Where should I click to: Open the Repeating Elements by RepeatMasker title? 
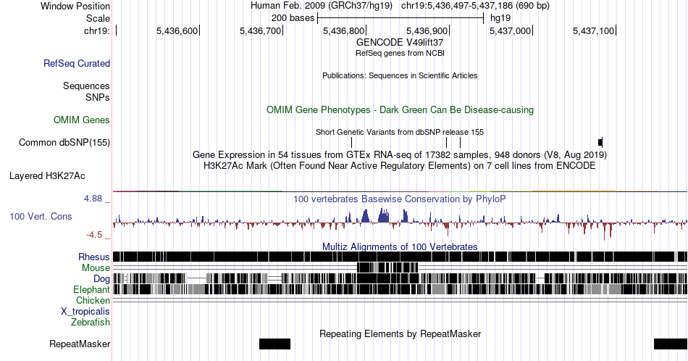[400, 333]
